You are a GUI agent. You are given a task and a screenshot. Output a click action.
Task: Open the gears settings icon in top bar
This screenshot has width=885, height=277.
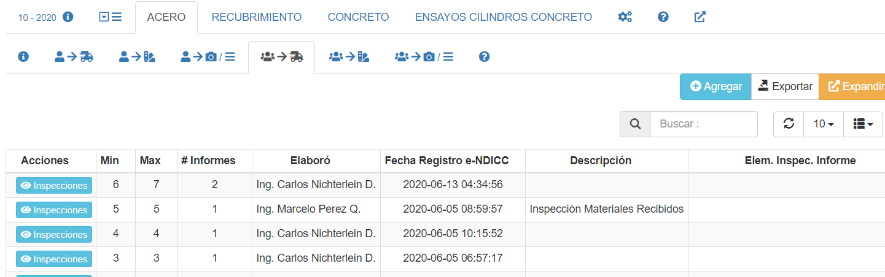[x=625, y=17]
